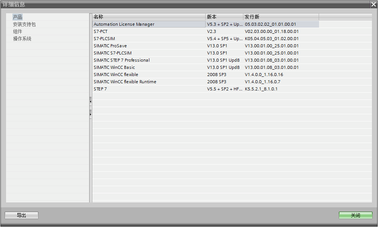Viewport: 378px width, 227px height.
Task: Click version cell of SIMATIC ProSave
Action: 224,46
